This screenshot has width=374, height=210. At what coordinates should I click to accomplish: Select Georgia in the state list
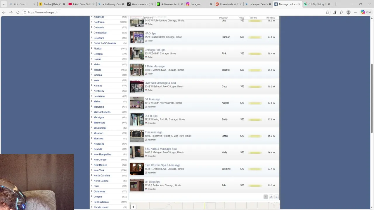pos(98,54)
